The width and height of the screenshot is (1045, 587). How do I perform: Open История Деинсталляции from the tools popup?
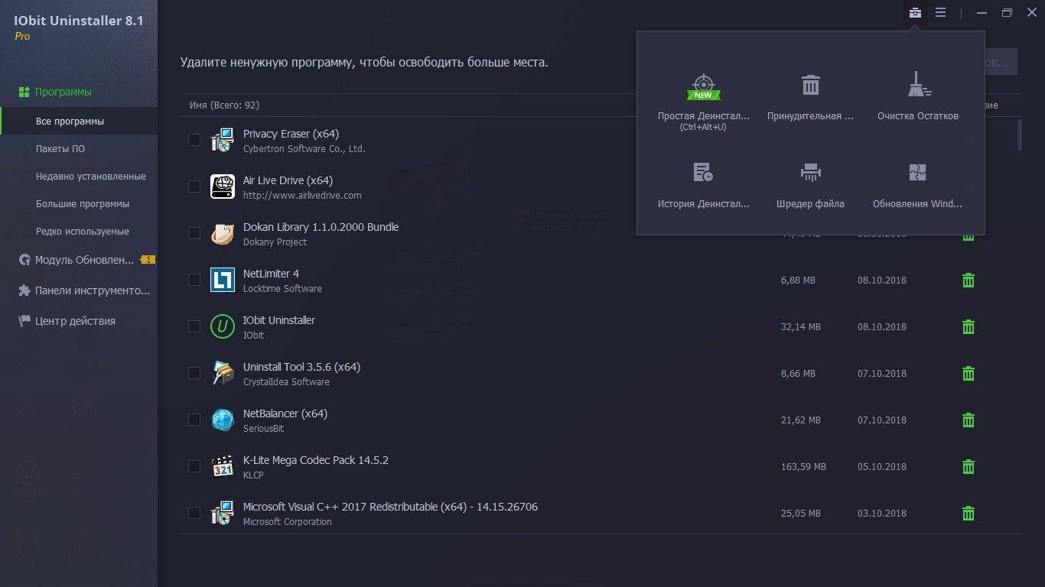[x=703, y=185]
